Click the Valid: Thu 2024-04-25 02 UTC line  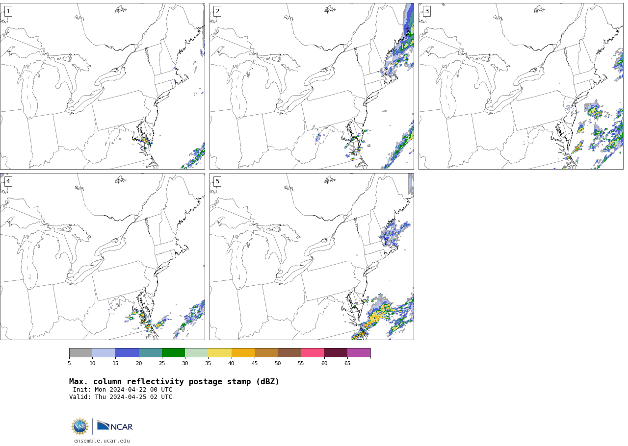click(x=121, y=397)
